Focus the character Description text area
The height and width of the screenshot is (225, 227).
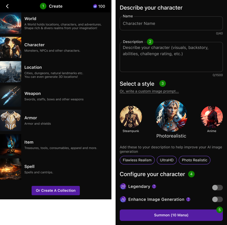coord(171,57)
